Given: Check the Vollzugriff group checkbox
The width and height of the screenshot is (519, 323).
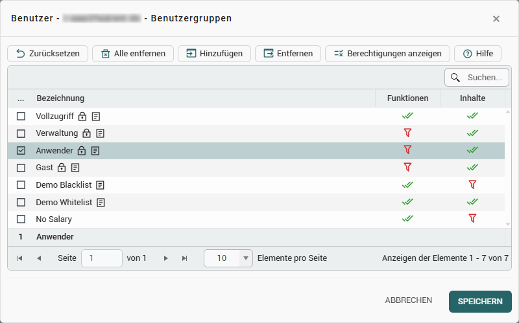Looking at the screenshot, I should point(21,117).
